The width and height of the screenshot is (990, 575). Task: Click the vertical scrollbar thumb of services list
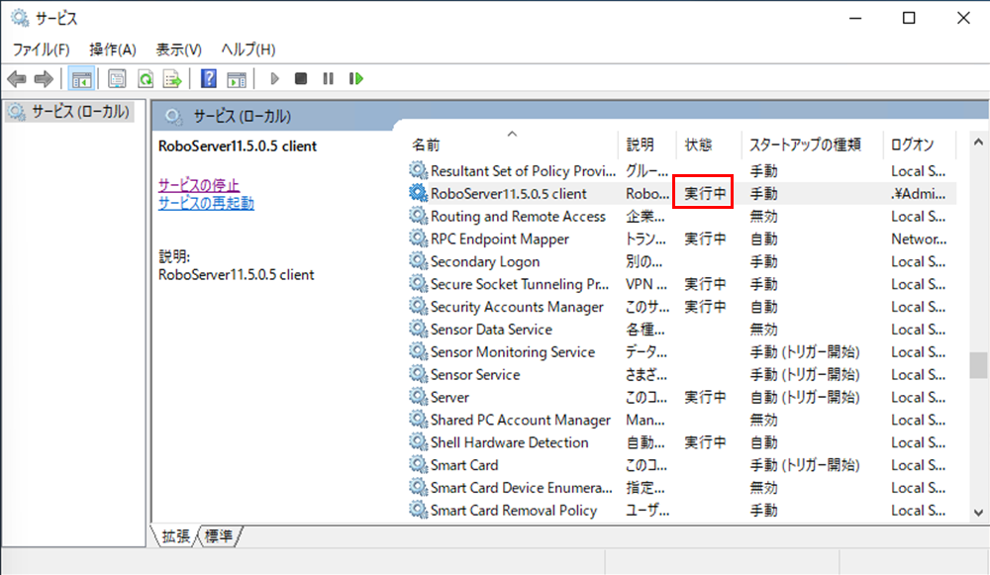978,365
